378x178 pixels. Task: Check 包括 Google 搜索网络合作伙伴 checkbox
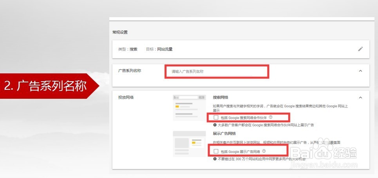[216, 117]
